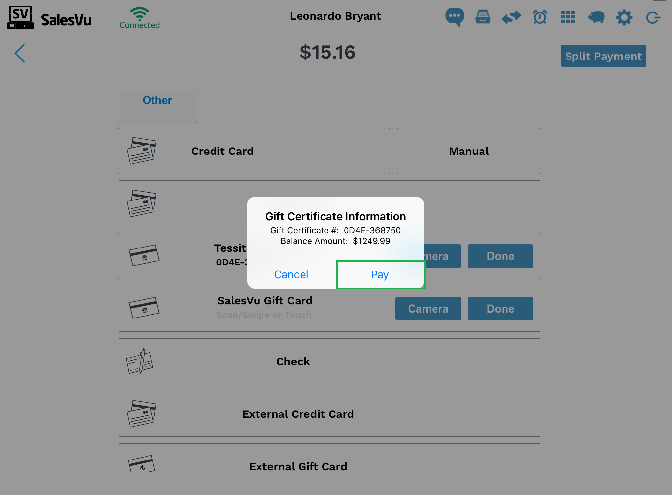Click the logout icon
Screen dimensions: 672x495
tap(653, 17)
